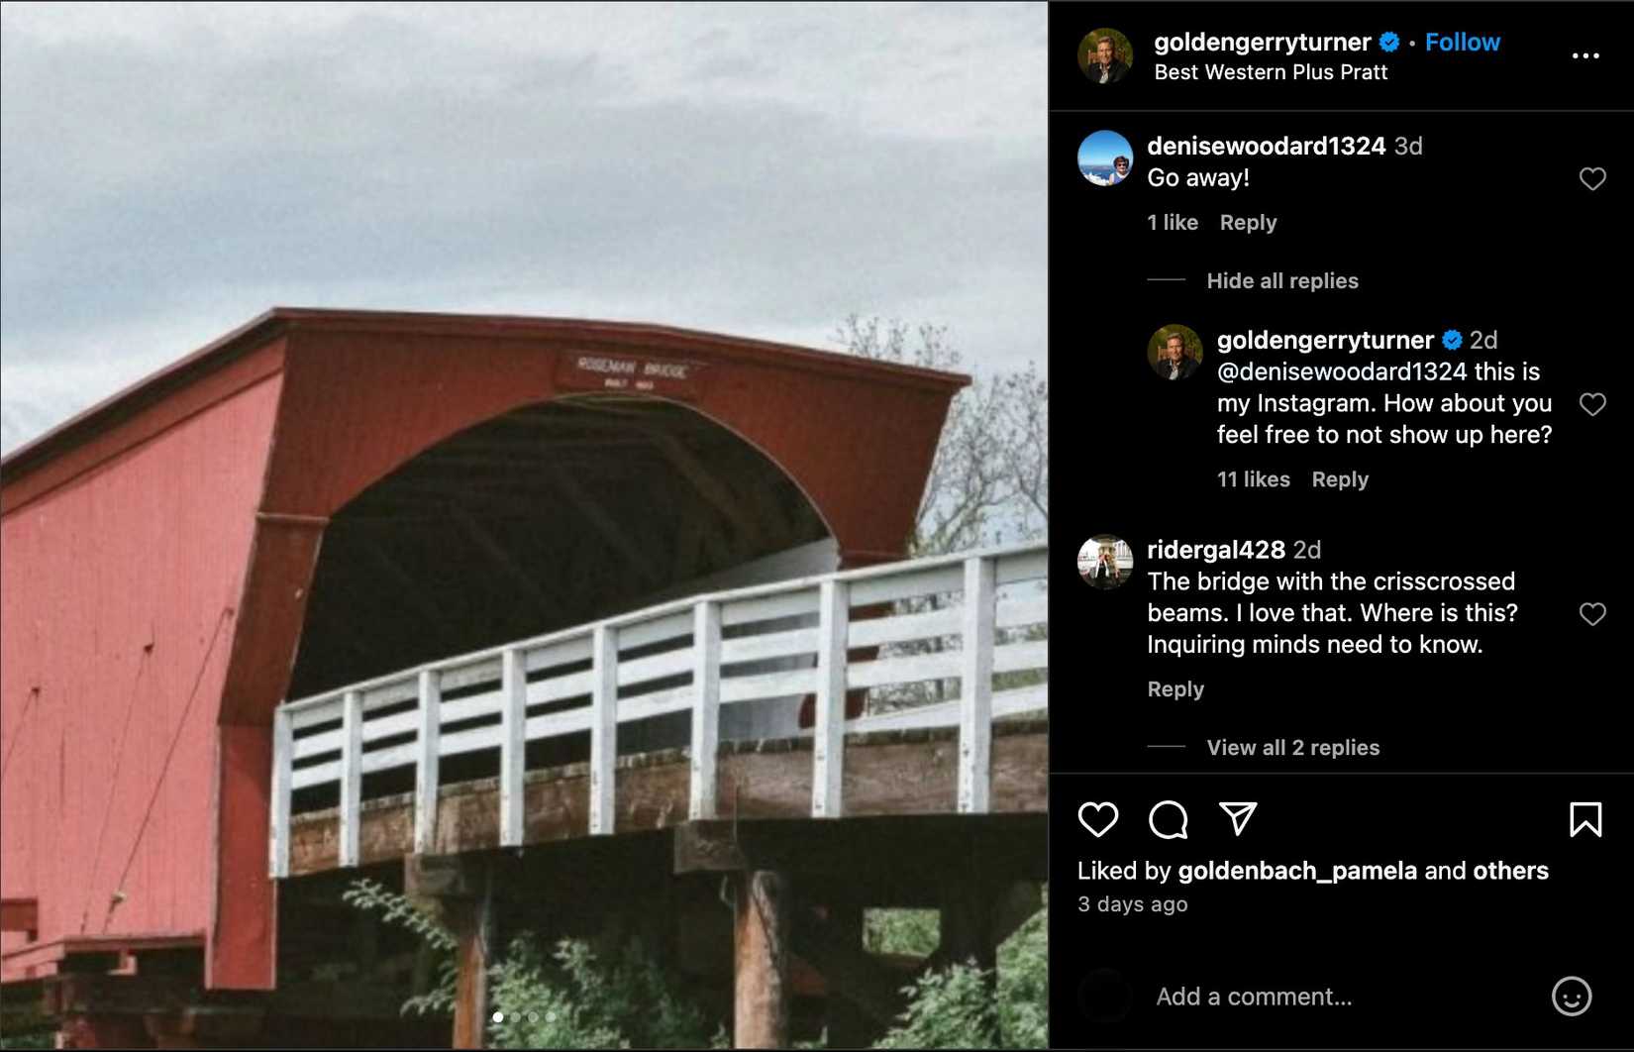Image resolution: width=1634 pixels, height=1052 pixels.
Task: View "others" who liked the post
Action: (1510, 871)
